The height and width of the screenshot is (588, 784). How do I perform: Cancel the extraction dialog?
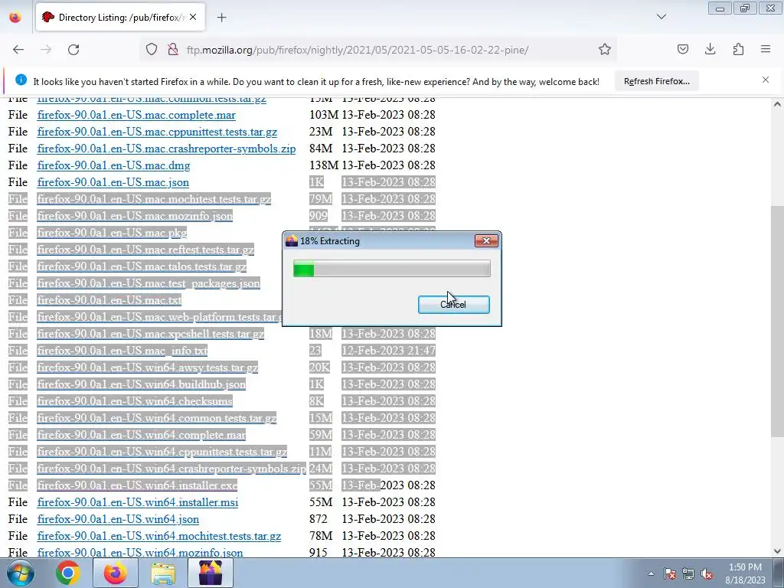point(453,305)
